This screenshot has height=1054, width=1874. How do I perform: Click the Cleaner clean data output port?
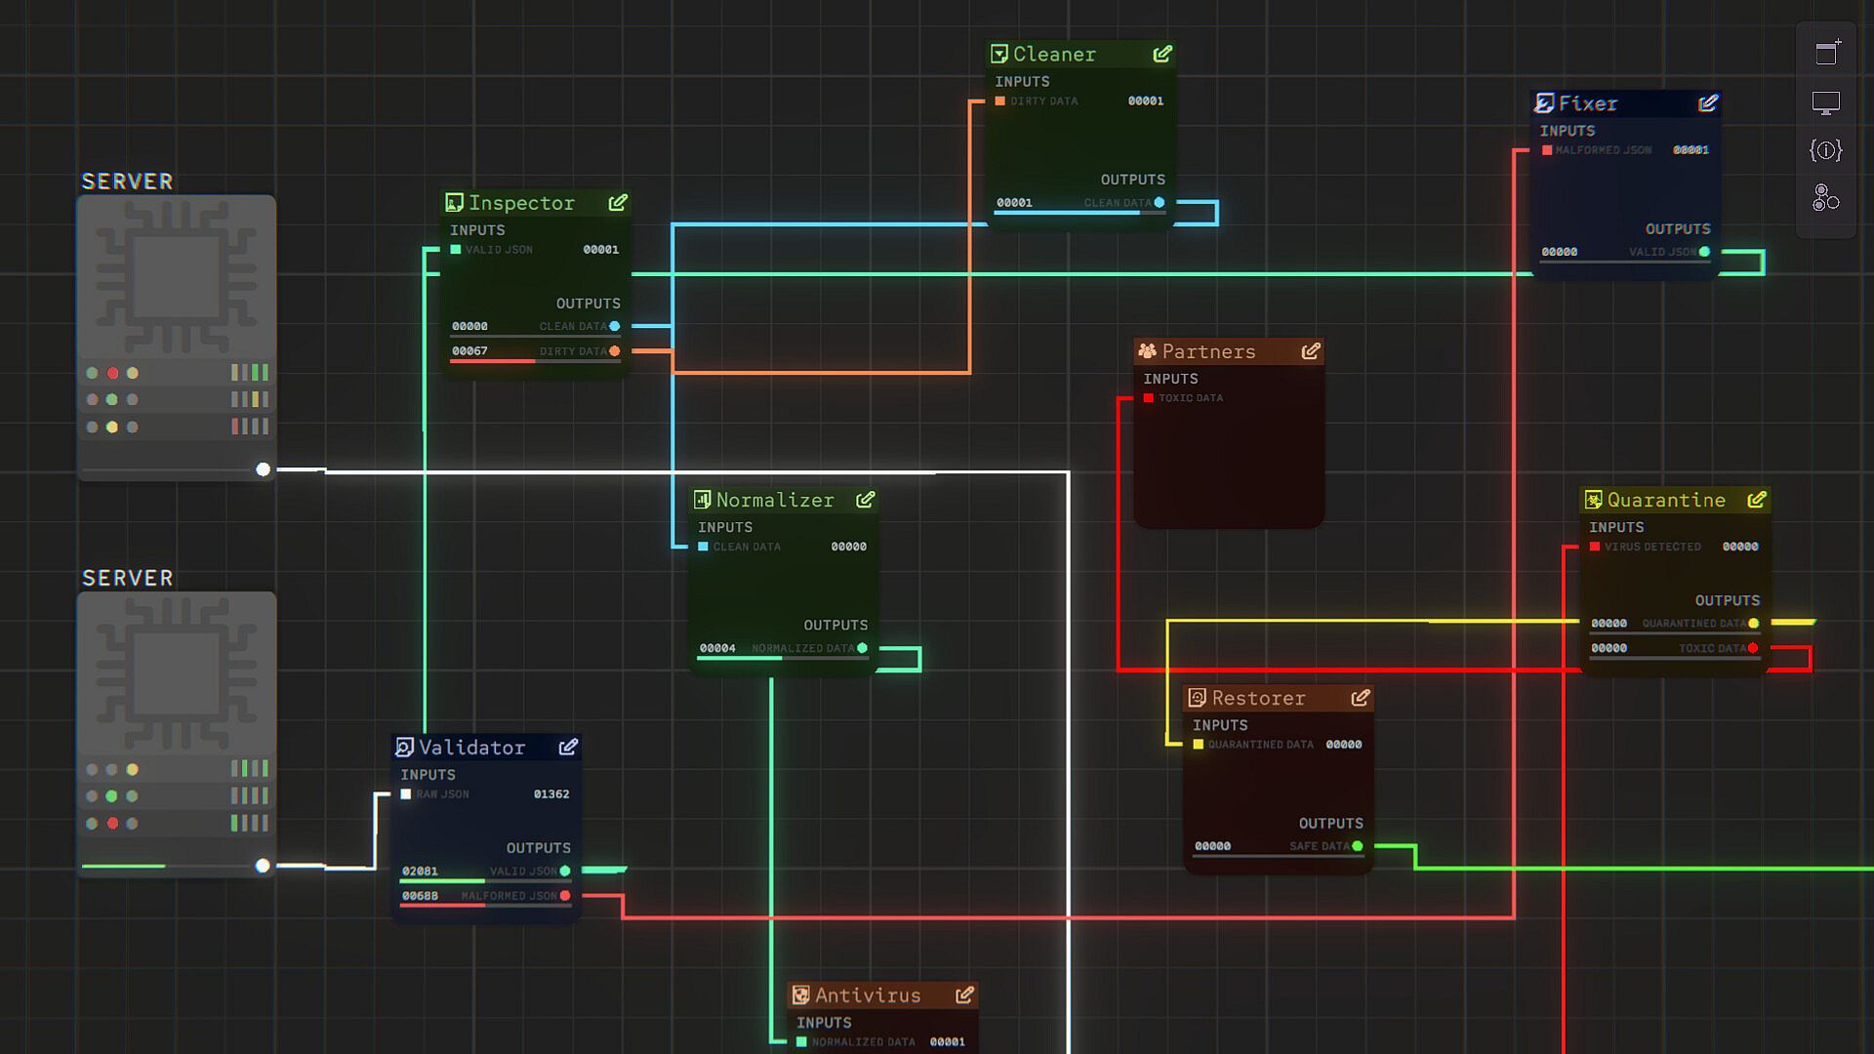coord(1160,203)
